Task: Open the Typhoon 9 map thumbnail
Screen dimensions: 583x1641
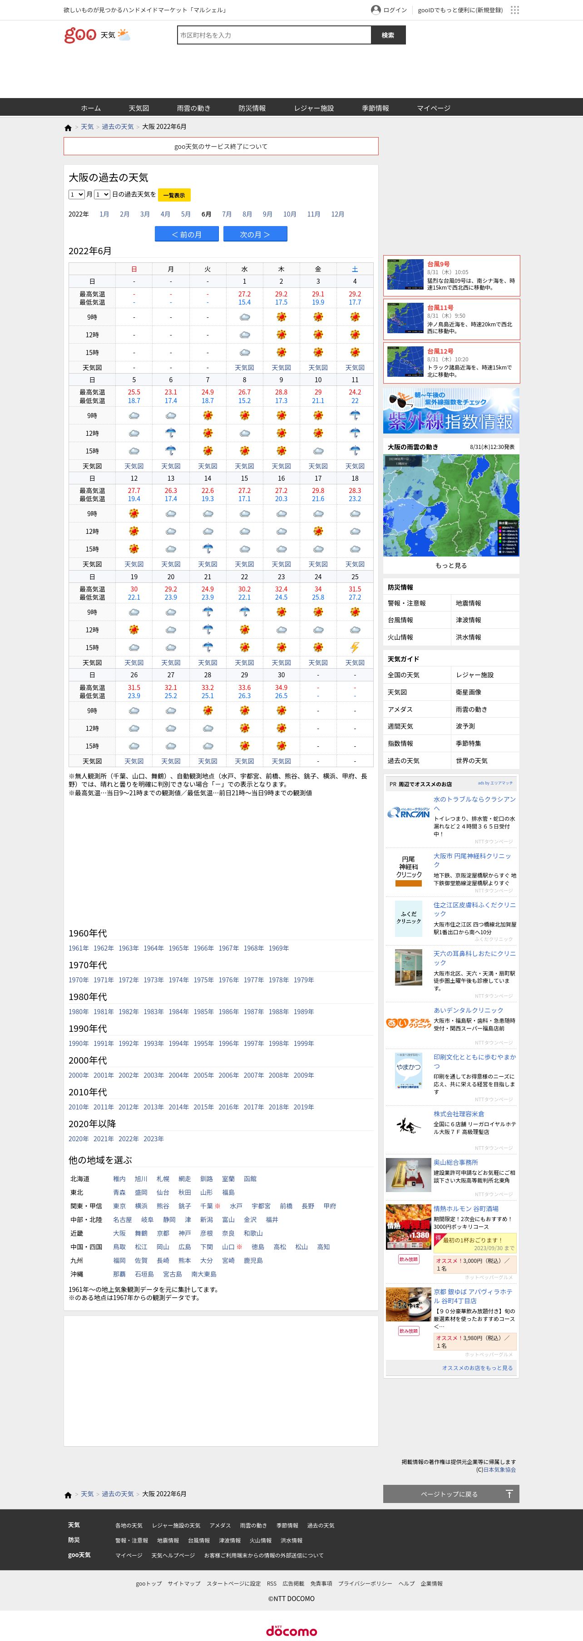Action: (405, 275)
